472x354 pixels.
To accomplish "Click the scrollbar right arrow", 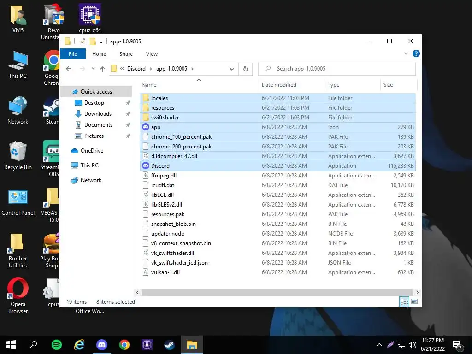I will click(417, 292).
